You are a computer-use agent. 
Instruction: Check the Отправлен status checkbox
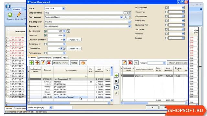pos(166,21)
